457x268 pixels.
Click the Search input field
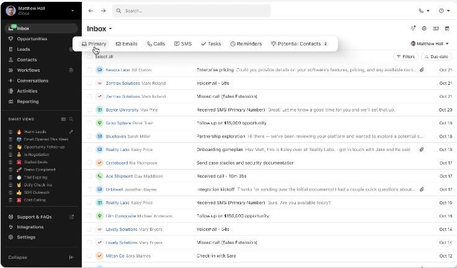tap(192, 11)
